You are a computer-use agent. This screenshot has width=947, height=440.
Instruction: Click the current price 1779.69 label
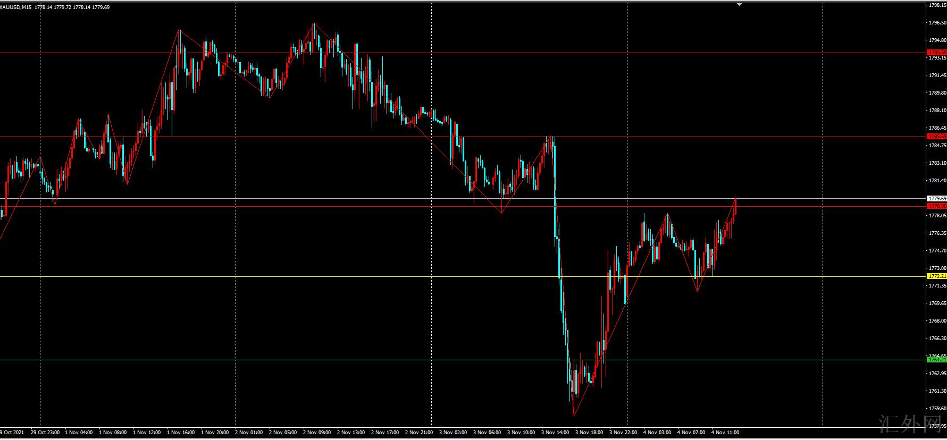pos(937,198)
